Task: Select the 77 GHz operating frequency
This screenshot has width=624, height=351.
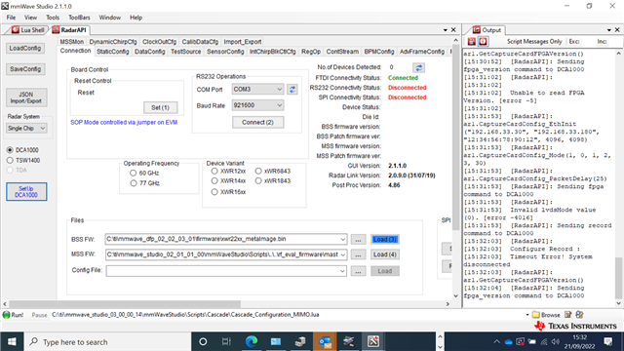Action: point(134,183)
